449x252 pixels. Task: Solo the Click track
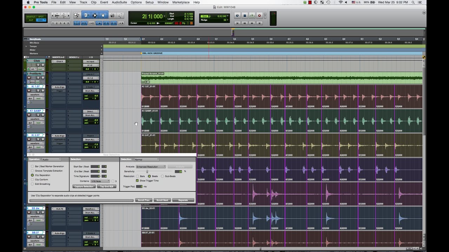(x=38, y=65)
